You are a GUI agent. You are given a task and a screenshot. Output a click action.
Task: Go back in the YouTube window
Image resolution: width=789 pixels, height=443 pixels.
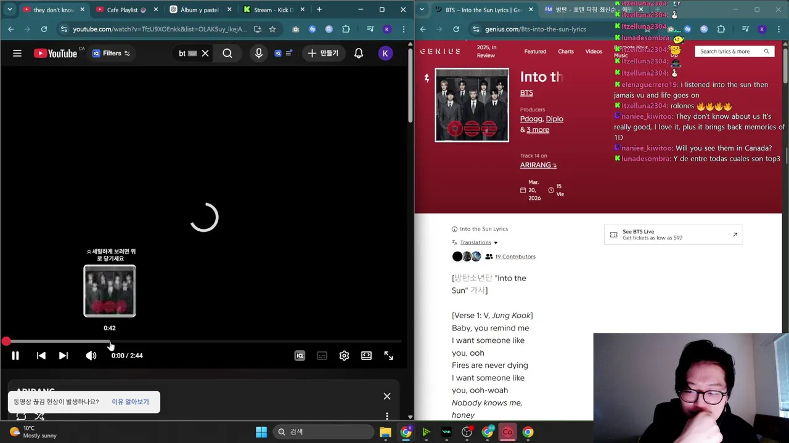(x=10, y=29)
